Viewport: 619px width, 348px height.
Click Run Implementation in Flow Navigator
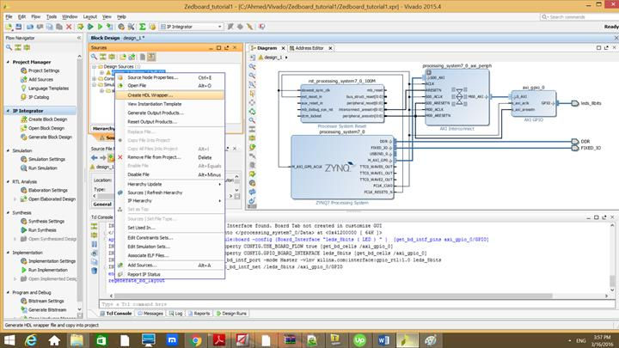pyautogui.click(x=44, y=270)
